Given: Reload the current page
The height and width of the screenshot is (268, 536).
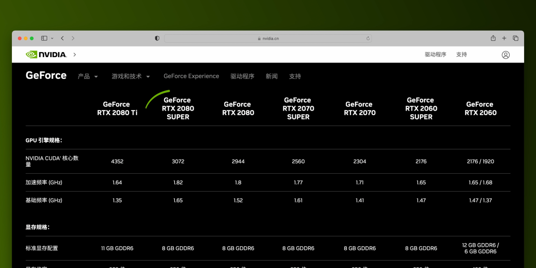Looking at the screenshot, I should tap(368, 38).
